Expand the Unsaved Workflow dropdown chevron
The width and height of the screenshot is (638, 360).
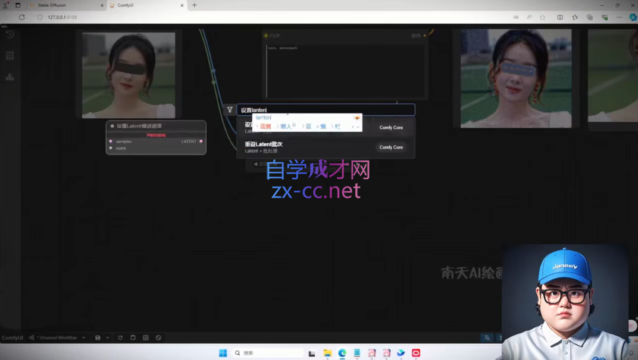click(x=84, y=337)
